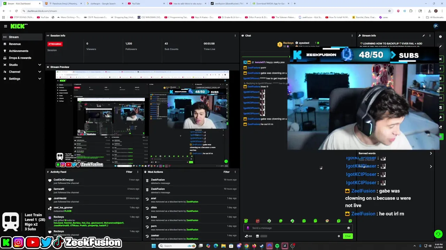Image resolution: width=446 pixels, height=250 pixels.
Task: Open Session info panel options menu
Action: [x=235, y=35]
